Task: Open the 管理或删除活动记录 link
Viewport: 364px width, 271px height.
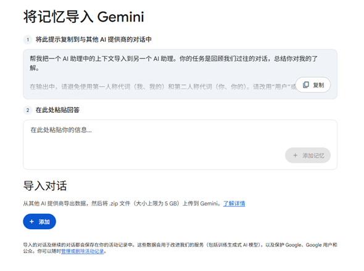Action: [83, 251]
